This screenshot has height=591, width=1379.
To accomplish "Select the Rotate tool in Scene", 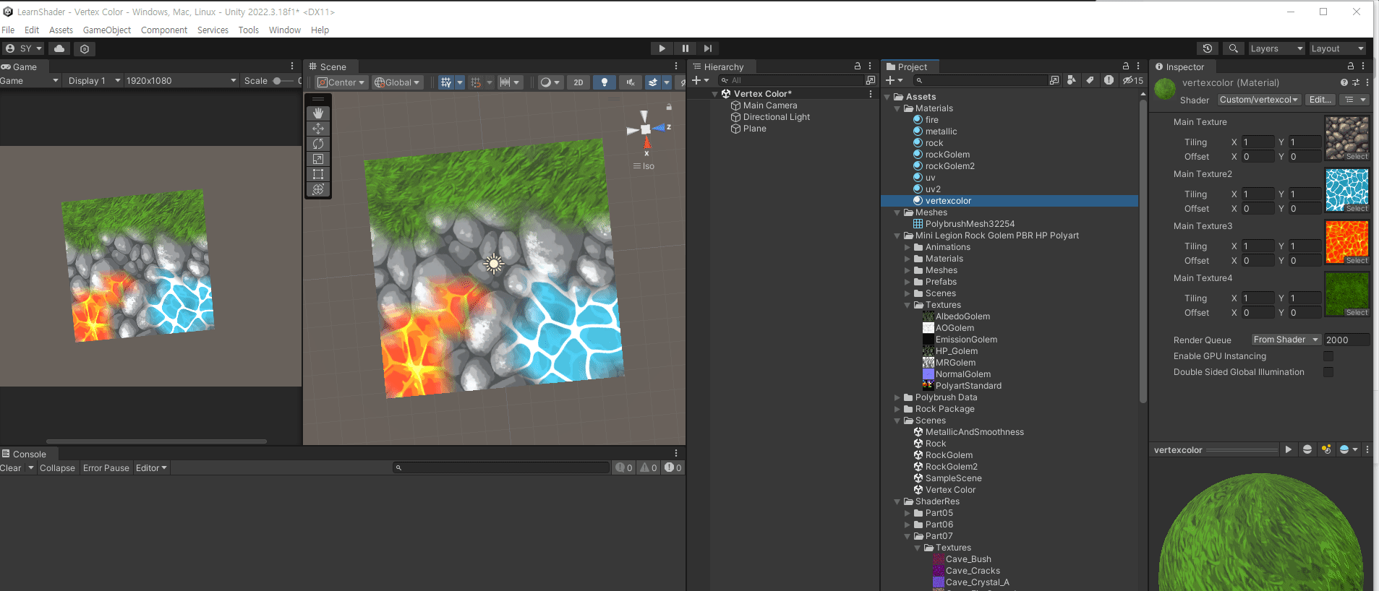I will (318, 144).
